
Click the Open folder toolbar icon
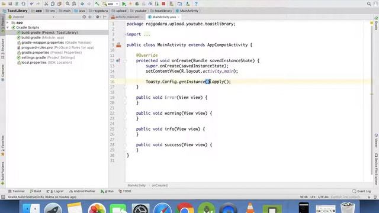pos(4,4)
